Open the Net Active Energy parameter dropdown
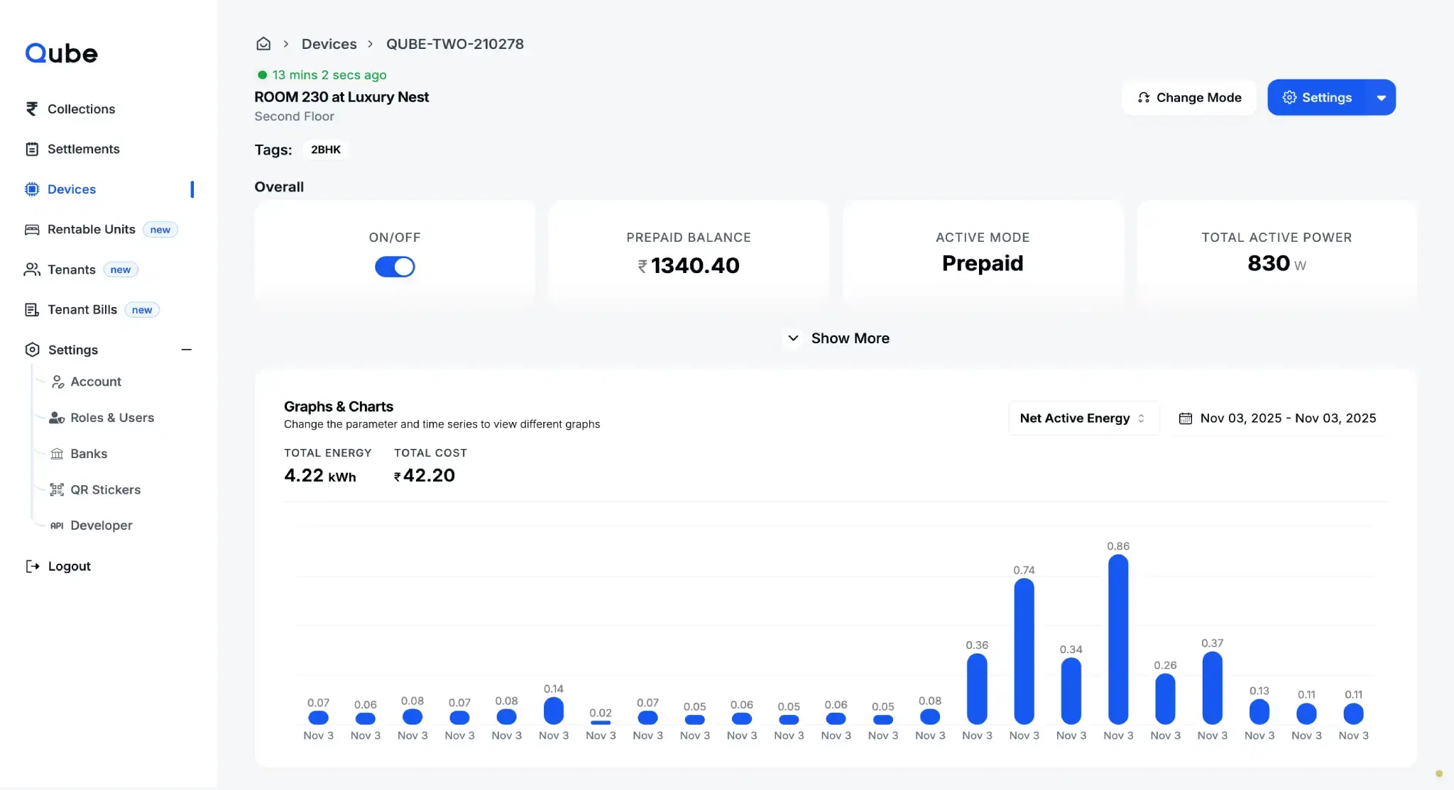This screenshot has width=1454, height=790. point(1083,418)
